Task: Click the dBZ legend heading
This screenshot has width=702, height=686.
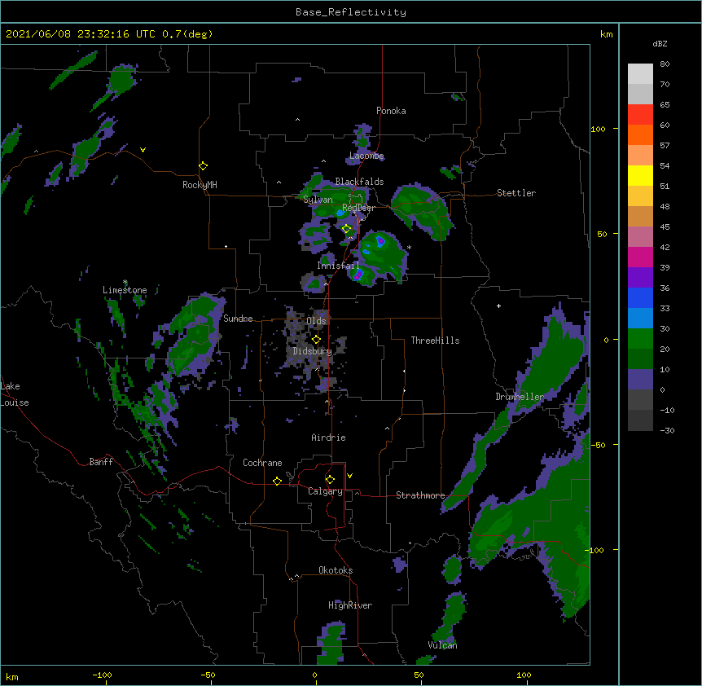Action: pyautogui.click(x=660, y=44)
